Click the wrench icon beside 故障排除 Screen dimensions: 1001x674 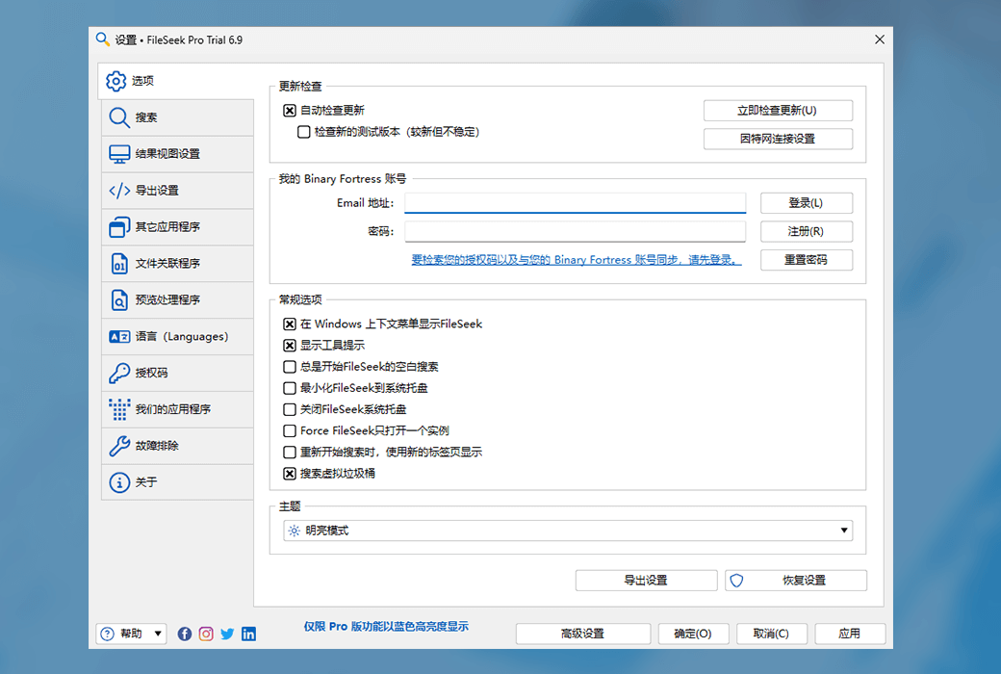119,446
